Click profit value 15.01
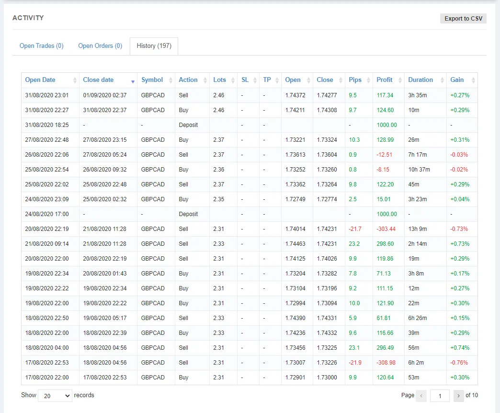 point(384,199)
